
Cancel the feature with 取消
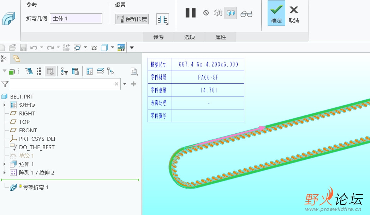[x=294, y=14]
